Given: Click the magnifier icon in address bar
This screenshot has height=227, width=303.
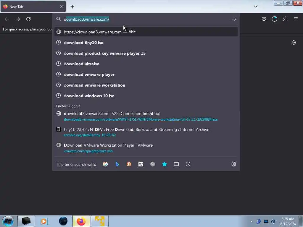Looking at the screenshot, I should (58, 19).
